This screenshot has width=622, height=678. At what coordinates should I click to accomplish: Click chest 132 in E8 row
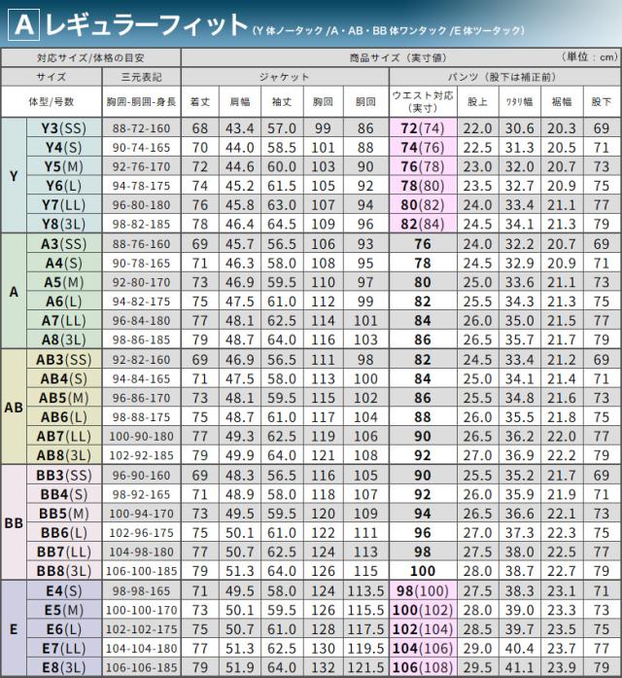coord(324,667)
